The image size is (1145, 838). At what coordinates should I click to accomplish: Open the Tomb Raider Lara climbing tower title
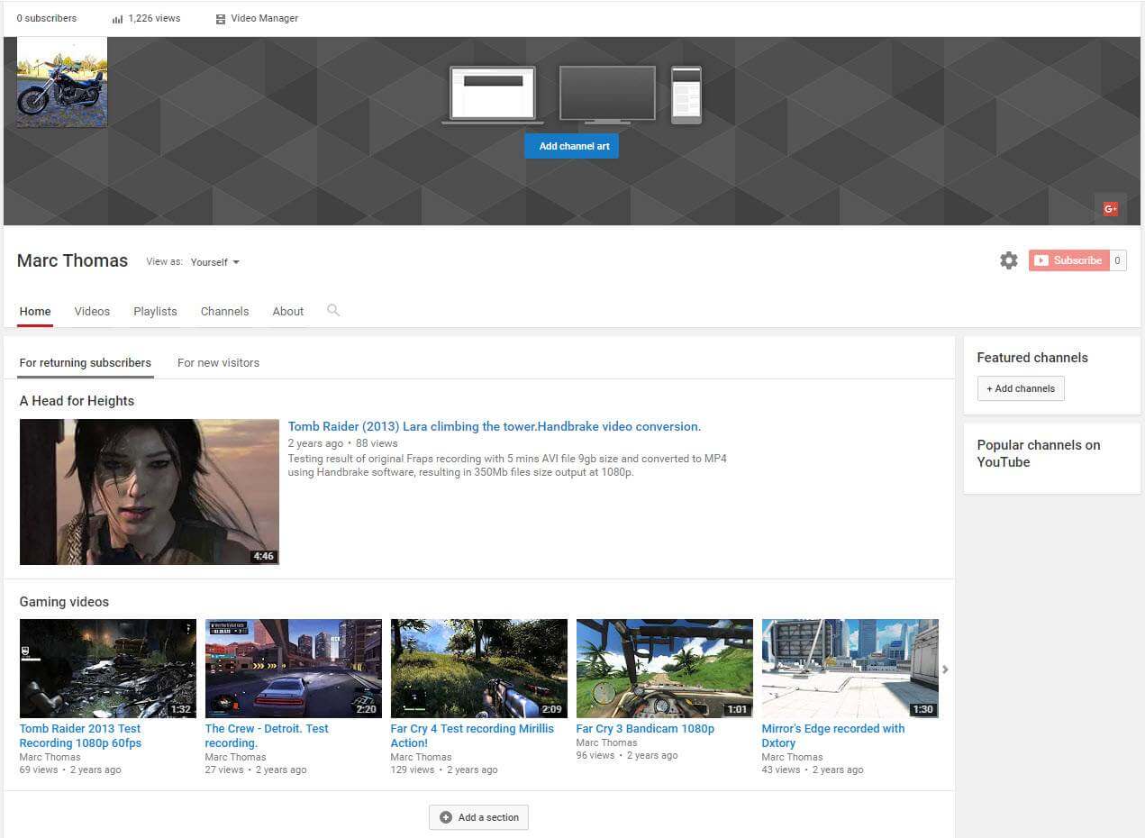[x=495, y=426]
